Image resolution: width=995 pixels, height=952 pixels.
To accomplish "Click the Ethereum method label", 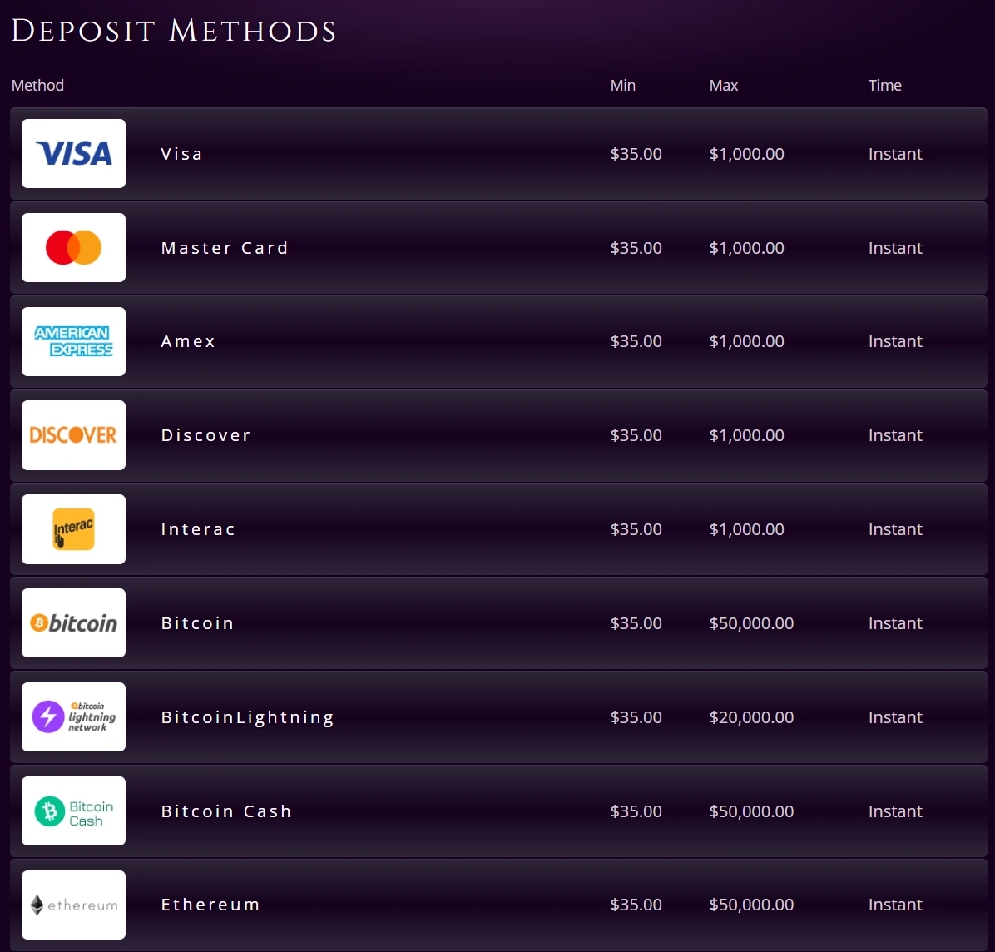I will [210, 905].
